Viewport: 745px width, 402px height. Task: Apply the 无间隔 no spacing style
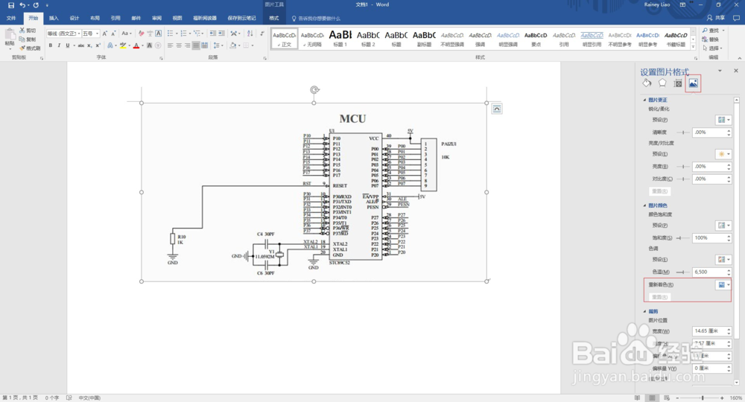pos(312,39)
